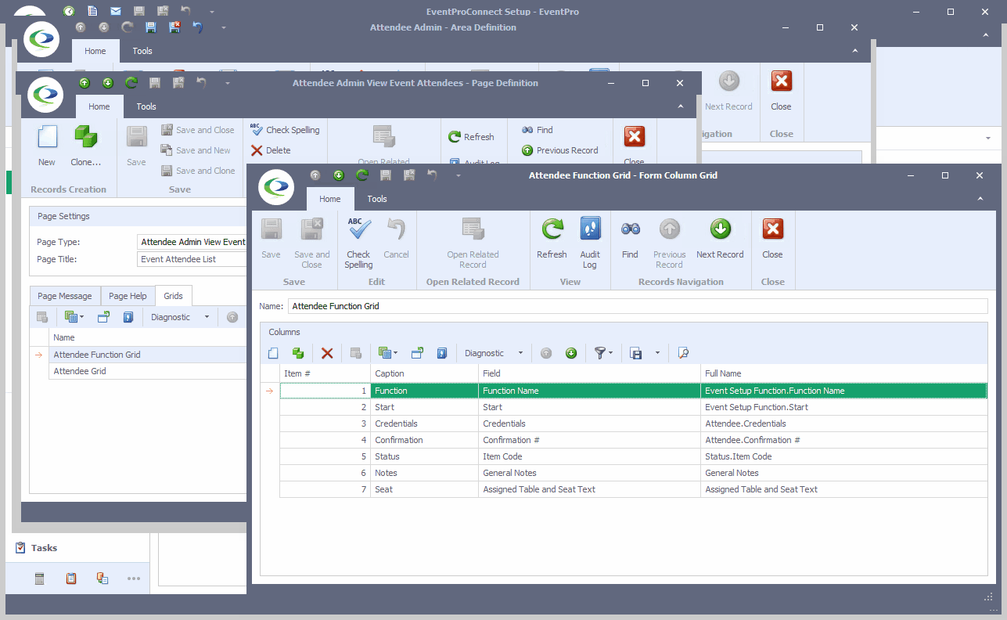The height and width of the screenshot is (620, 1007).
Task: Click the green next arrow in Form Column Grid title bar
Action: click(x=339, y=175)
